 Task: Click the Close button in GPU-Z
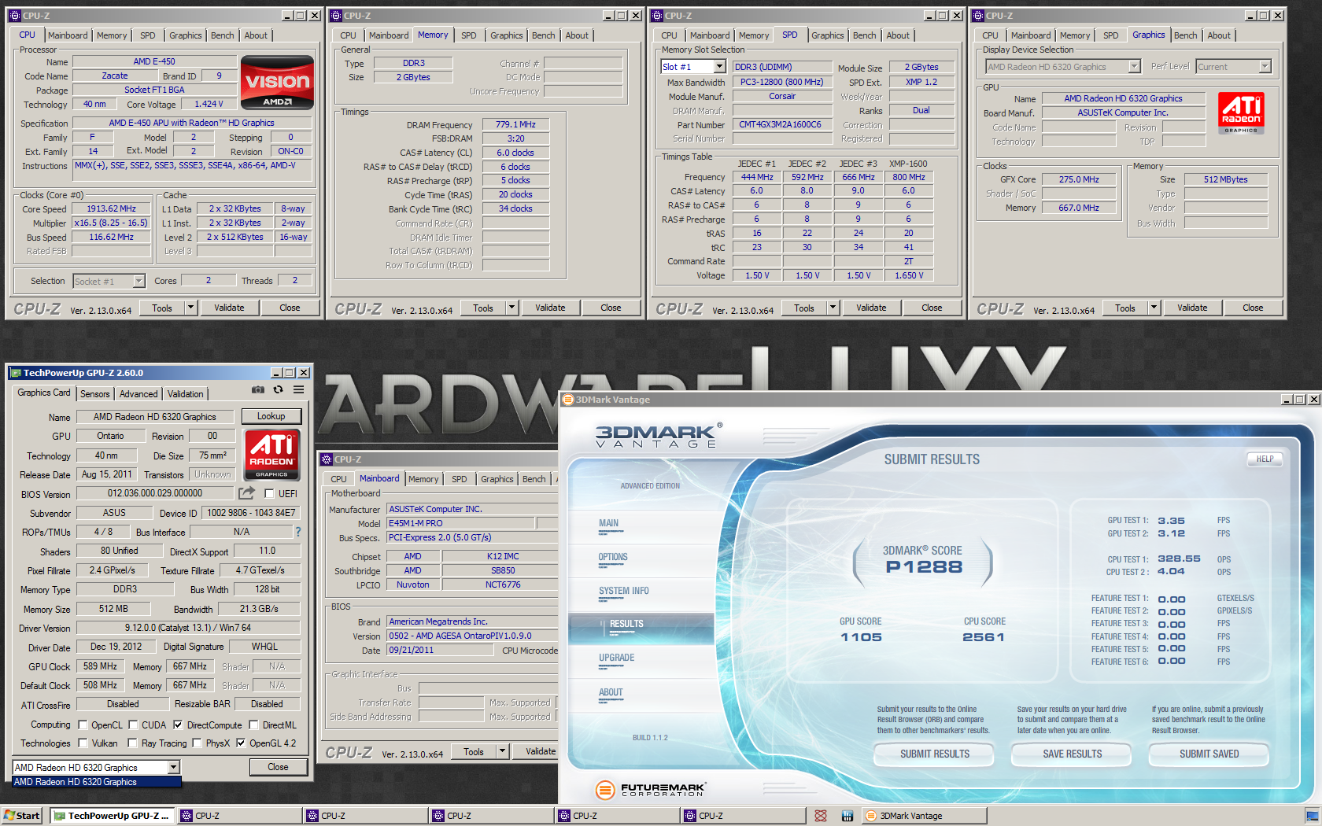[278, 767]
